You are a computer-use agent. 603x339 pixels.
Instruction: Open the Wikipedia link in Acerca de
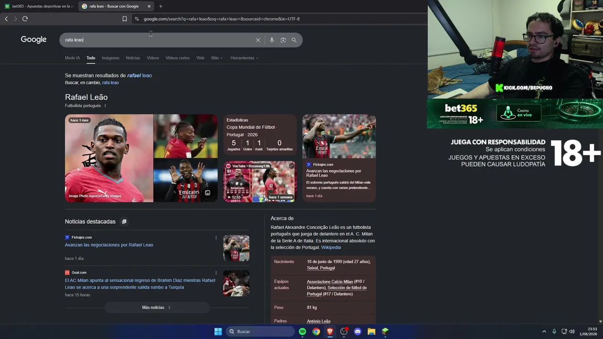tap(331, 247)
